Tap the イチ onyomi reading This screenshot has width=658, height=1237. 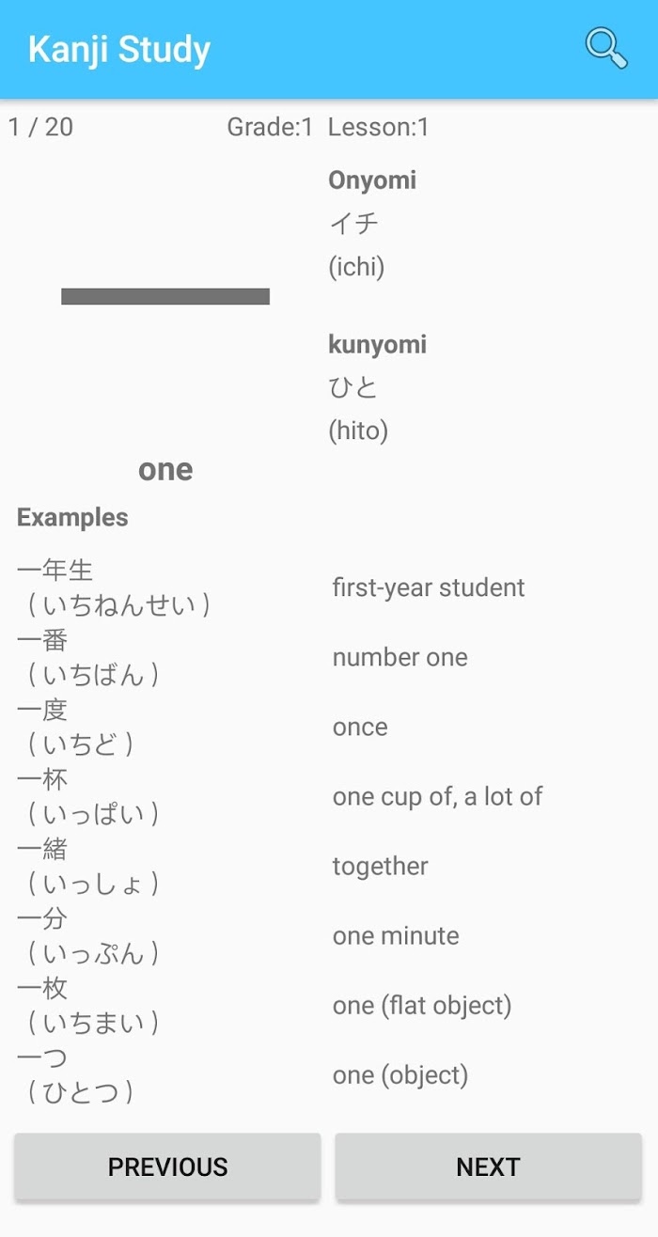353,223
